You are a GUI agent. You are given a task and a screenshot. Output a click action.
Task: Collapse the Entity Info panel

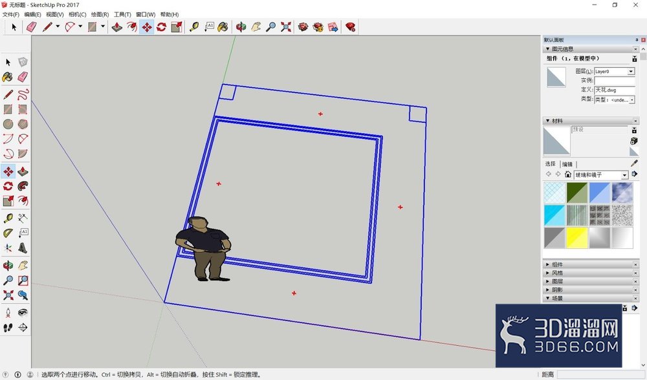click(547, 48)
